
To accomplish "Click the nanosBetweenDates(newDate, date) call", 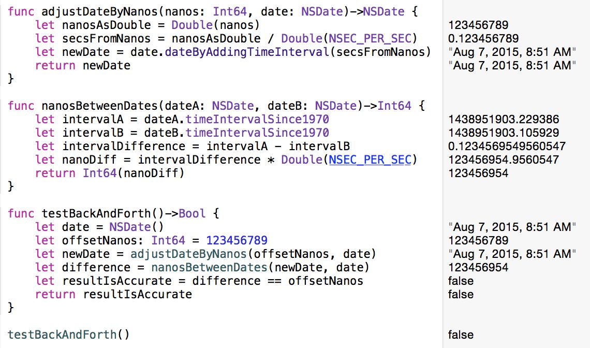I will click(260, 267).
